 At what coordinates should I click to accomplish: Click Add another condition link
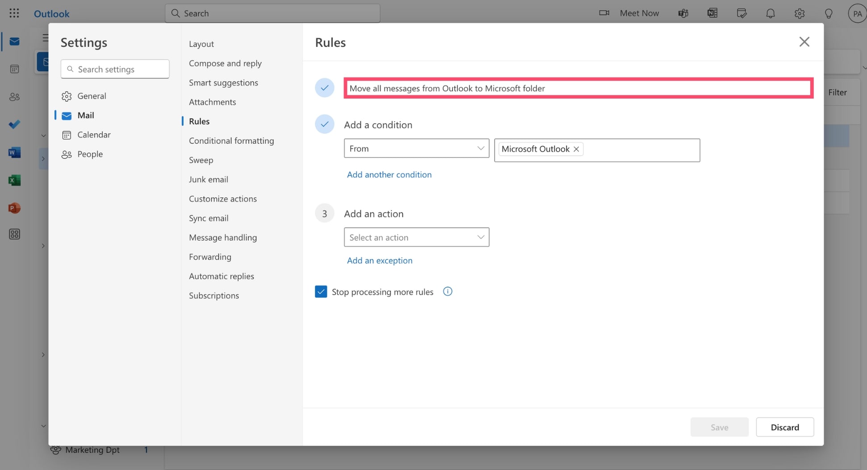pyautogui.click(x=389, y=175)
